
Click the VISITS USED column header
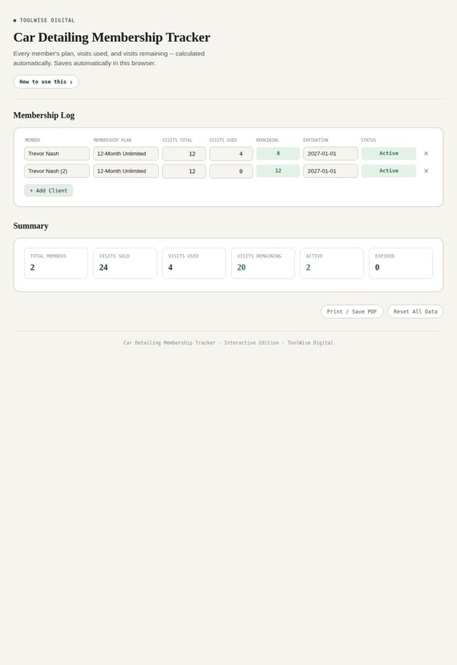point(223,140)
